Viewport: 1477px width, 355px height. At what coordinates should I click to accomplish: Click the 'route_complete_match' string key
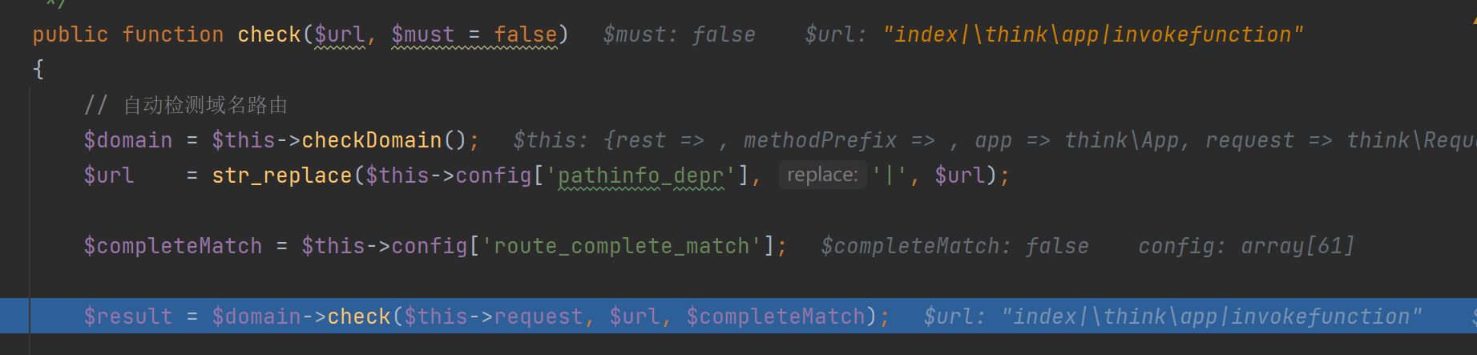click(x=621, y=246)
